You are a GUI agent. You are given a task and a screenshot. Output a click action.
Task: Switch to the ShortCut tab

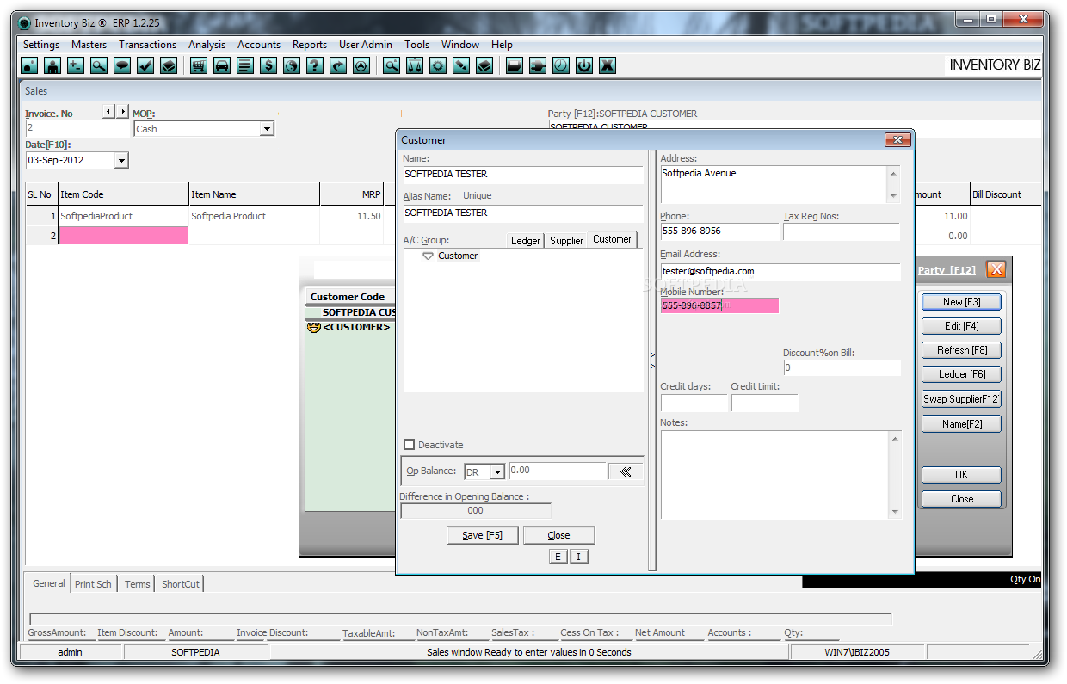(181, 584)
